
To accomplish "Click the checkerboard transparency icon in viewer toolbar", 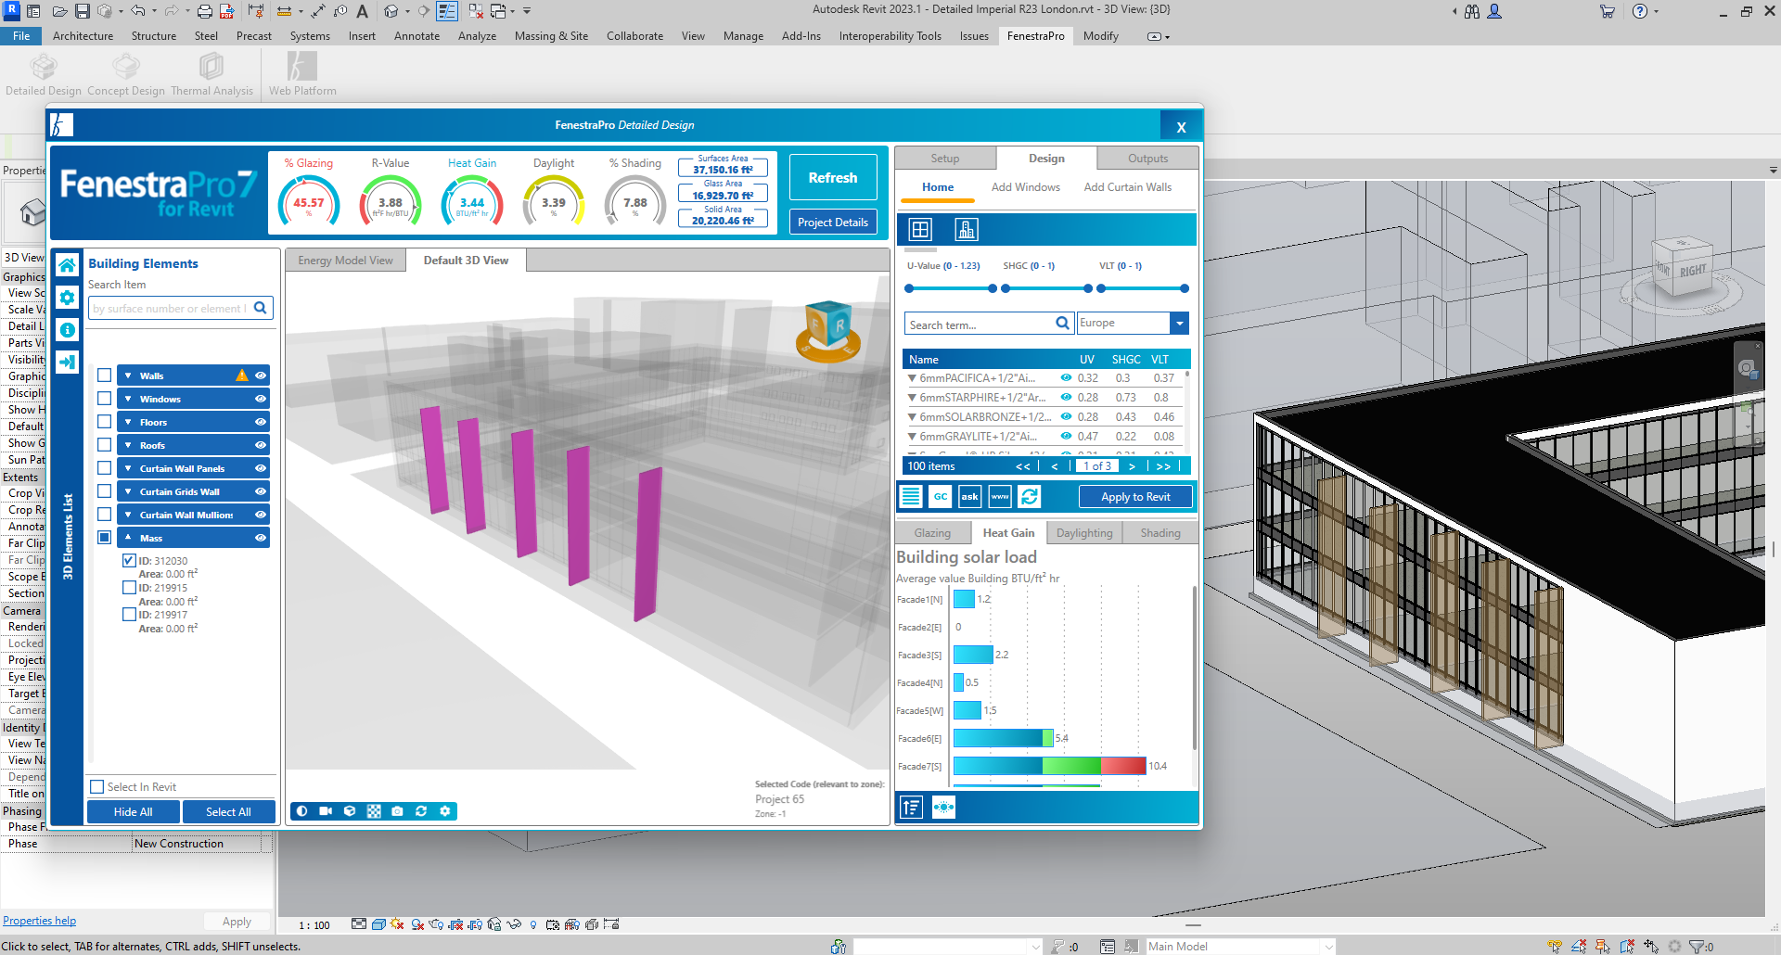I will 374,811.
